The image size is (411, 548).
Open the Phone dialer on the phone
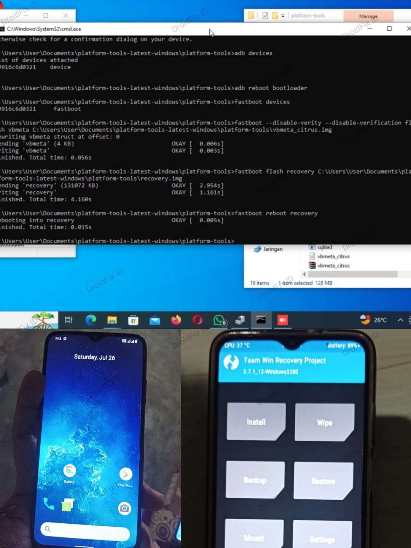coord(49,503)
